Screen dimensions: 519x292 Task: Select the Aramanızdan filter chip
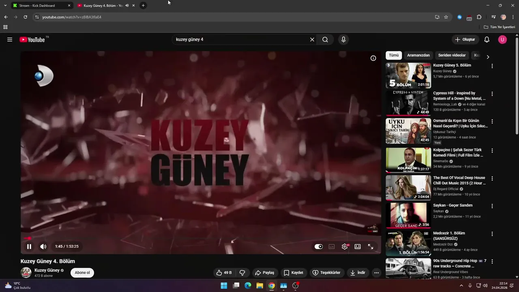click(x=418, y=55)
